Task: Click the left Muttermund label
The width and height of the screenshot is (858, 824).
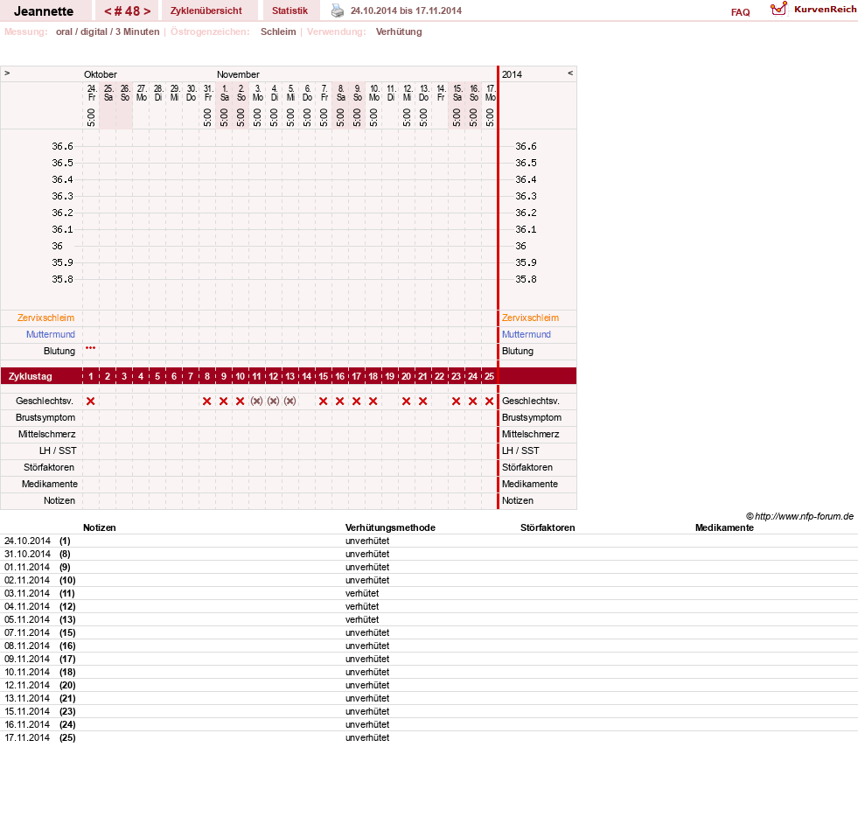Action: (51, 334)
